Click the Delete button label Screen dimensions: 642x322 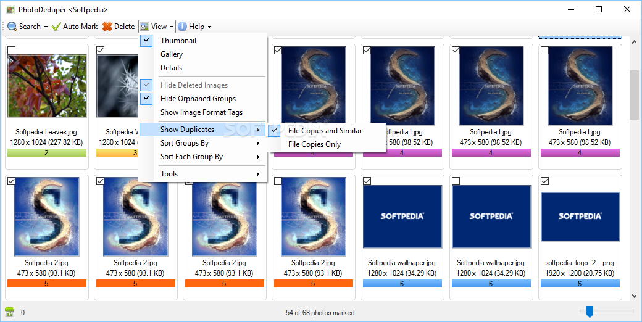[x=125, y=27]
